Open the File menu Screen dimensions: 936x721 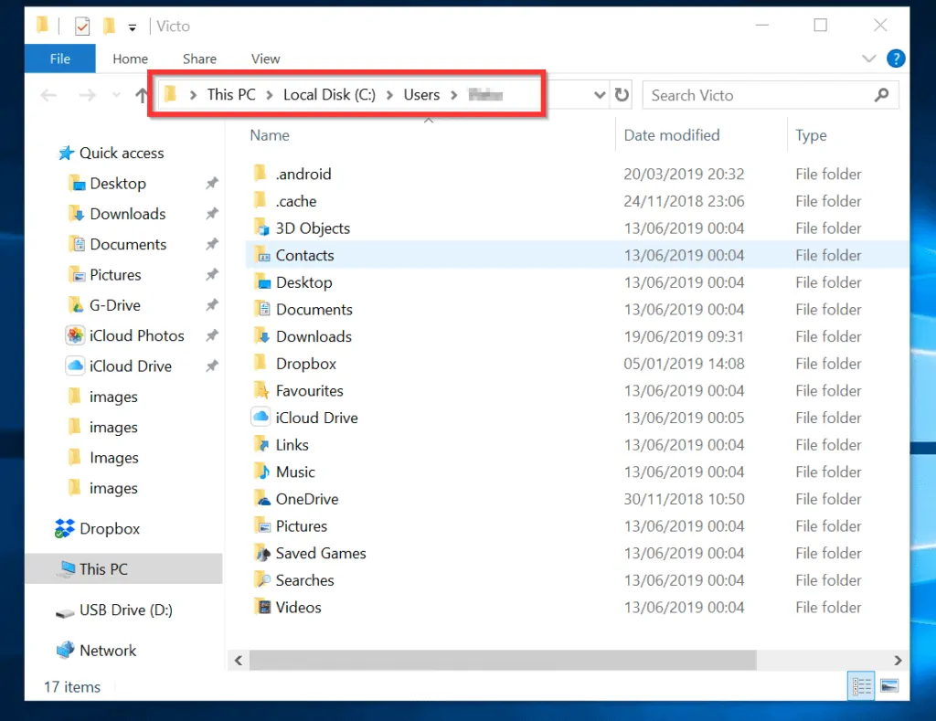pyautogui.click(x=59, y=58)
